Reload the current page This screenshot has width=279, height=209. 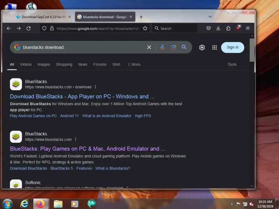point(28,28)
